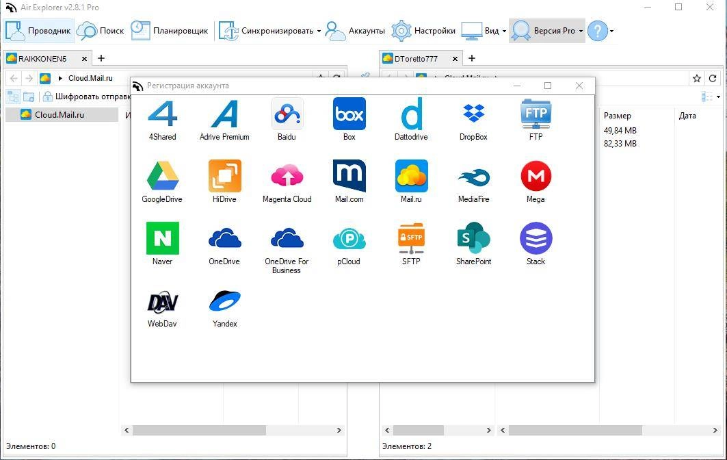Select the 49,84 MB file size cell
This screenshot has width=727, height=460.
pos(620,131)
